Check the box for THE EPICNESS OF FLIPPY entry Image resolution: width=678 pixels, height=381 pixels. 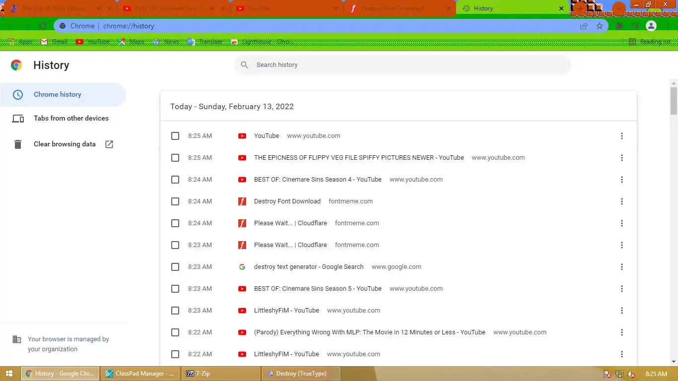pyautogui.click(x=175, y=158)
